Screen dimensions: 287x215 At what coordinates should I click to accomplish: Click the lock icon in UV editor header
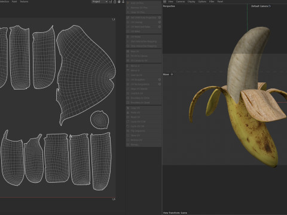115,2
